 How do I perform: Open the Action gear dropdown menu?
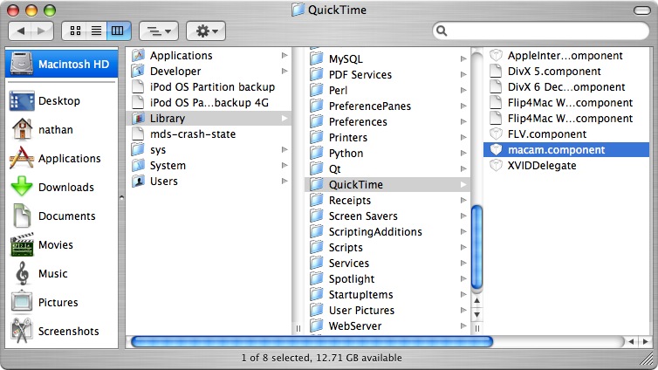tap(205, 31)
